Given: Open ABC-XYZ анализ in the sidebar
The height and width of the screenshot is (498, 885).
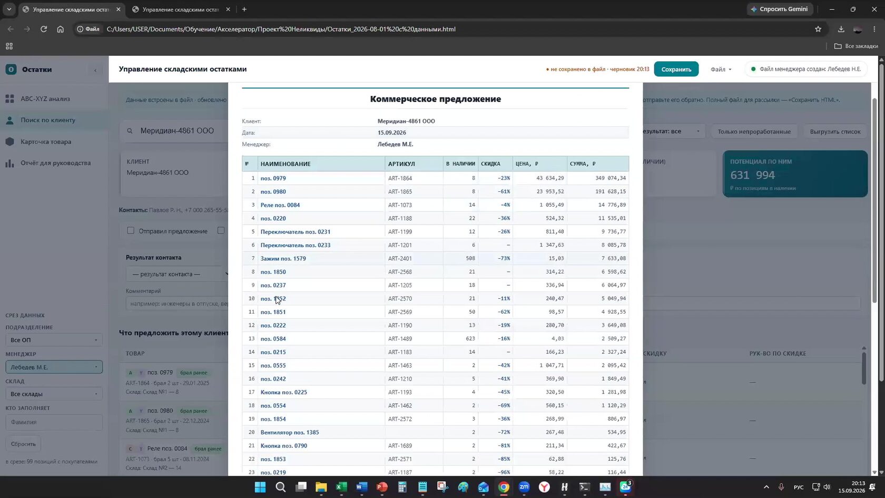Looking at the screenshot, I should [x=45, y=99].
